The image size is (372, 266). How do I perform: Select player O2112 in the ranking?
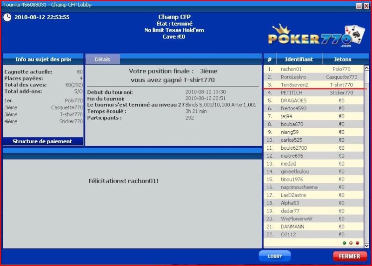(x=313, y=234)
